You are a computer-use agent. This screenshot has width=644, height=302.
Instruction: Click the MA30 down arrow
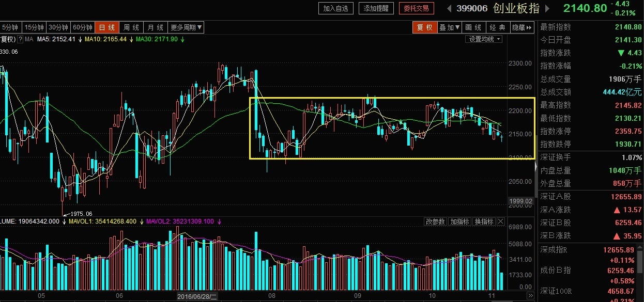pyautogui.click(x=182, y=39)
